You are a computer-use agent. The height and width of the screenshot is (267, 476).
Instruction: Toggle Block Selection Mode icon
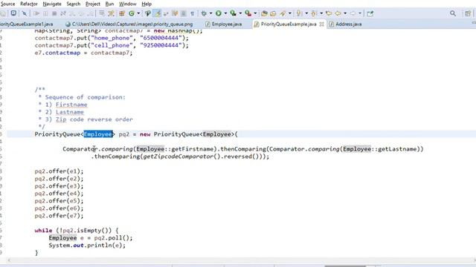click(184, 13)
